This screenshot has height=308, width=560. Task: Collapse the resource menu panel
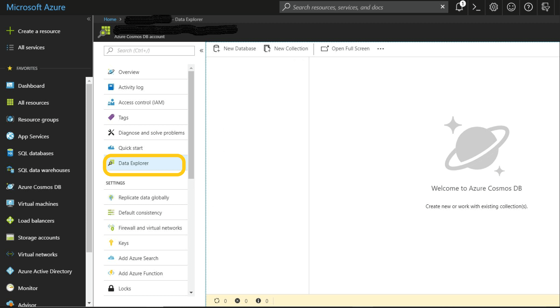click(202, 51)
